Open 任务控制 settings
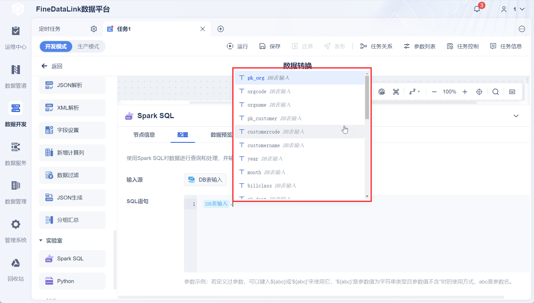The height and width of the screenshot is (303, 534). [x=463, y=46]
